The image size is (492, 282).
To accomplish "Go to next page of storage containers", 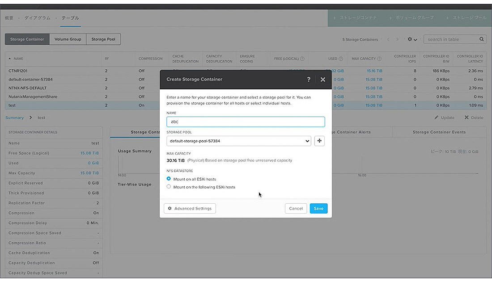I will point(397,39).
